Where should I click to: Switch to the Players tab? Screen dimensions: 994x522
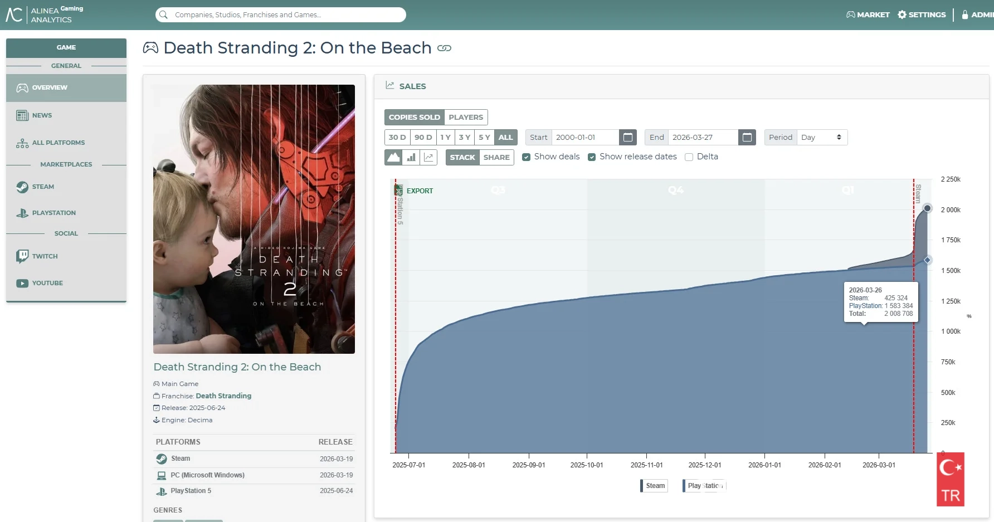[x=466, y=118]
